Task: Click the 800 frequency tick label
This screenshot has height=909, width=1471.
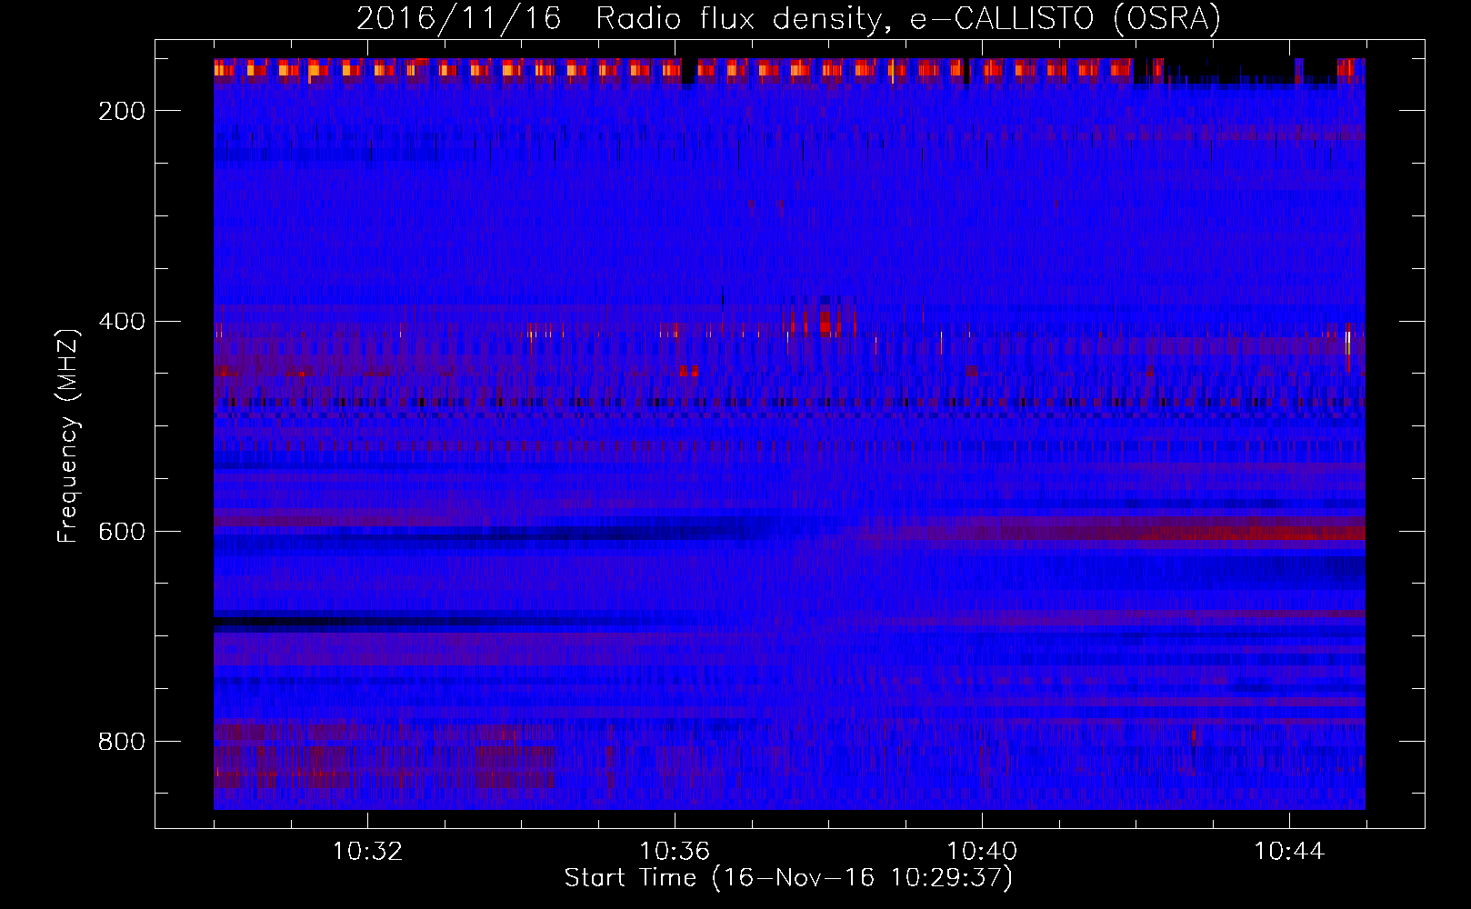Action: [122, 742]
